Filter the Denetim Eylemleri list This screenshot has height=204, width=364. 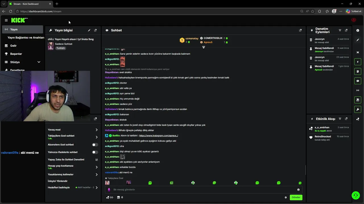(340, 30)
